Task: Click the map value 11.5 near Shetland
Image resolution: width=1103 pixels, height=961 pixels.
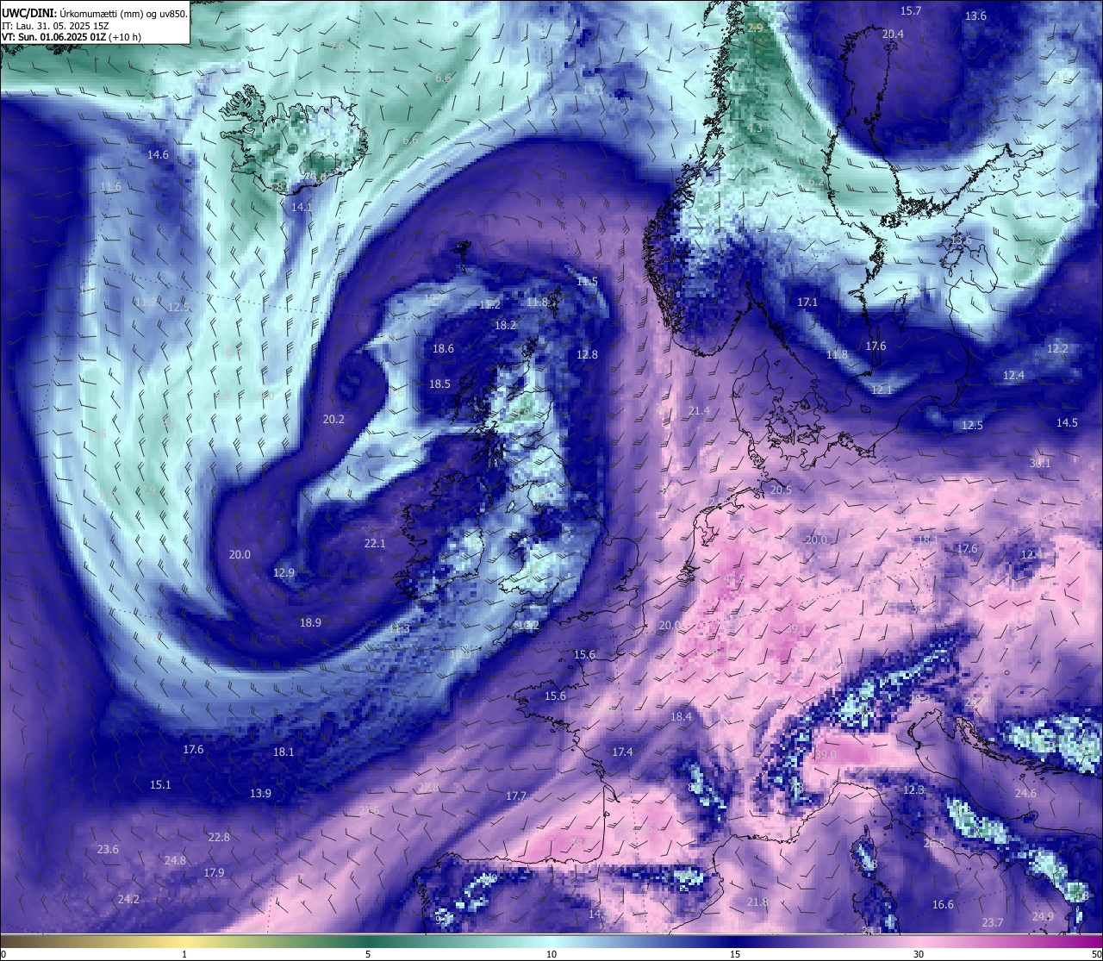Action: point(587,282)
